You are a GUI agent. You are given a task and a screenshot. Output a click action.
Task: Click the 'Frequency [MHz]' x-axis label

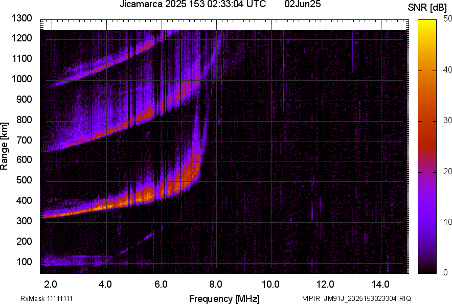(224, 298)
